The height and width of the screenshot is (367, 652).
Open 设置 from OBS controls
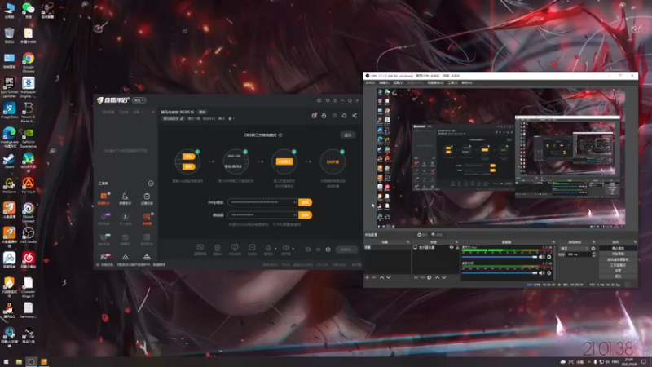(x=618, y=271)
